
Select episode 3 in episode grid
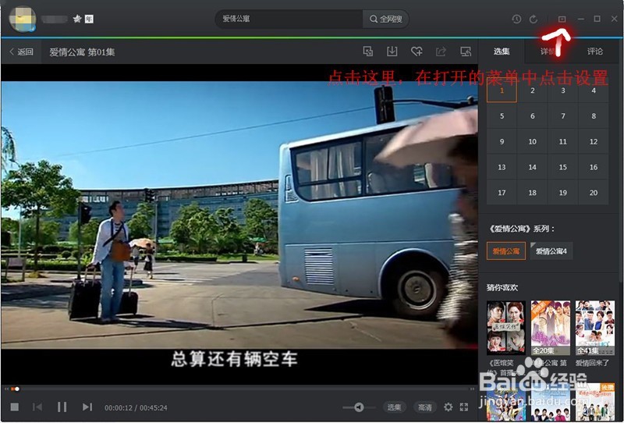point(562,91)
